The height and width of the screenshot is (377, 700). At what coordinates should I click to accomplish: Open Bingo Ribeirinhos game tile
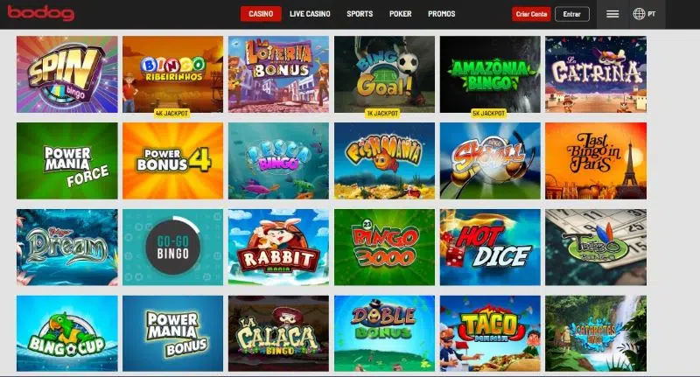[x=172, y=74]
